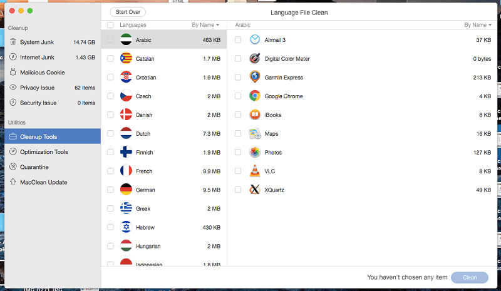
Task: Click the German flag icon
Action: pos(127,190)
